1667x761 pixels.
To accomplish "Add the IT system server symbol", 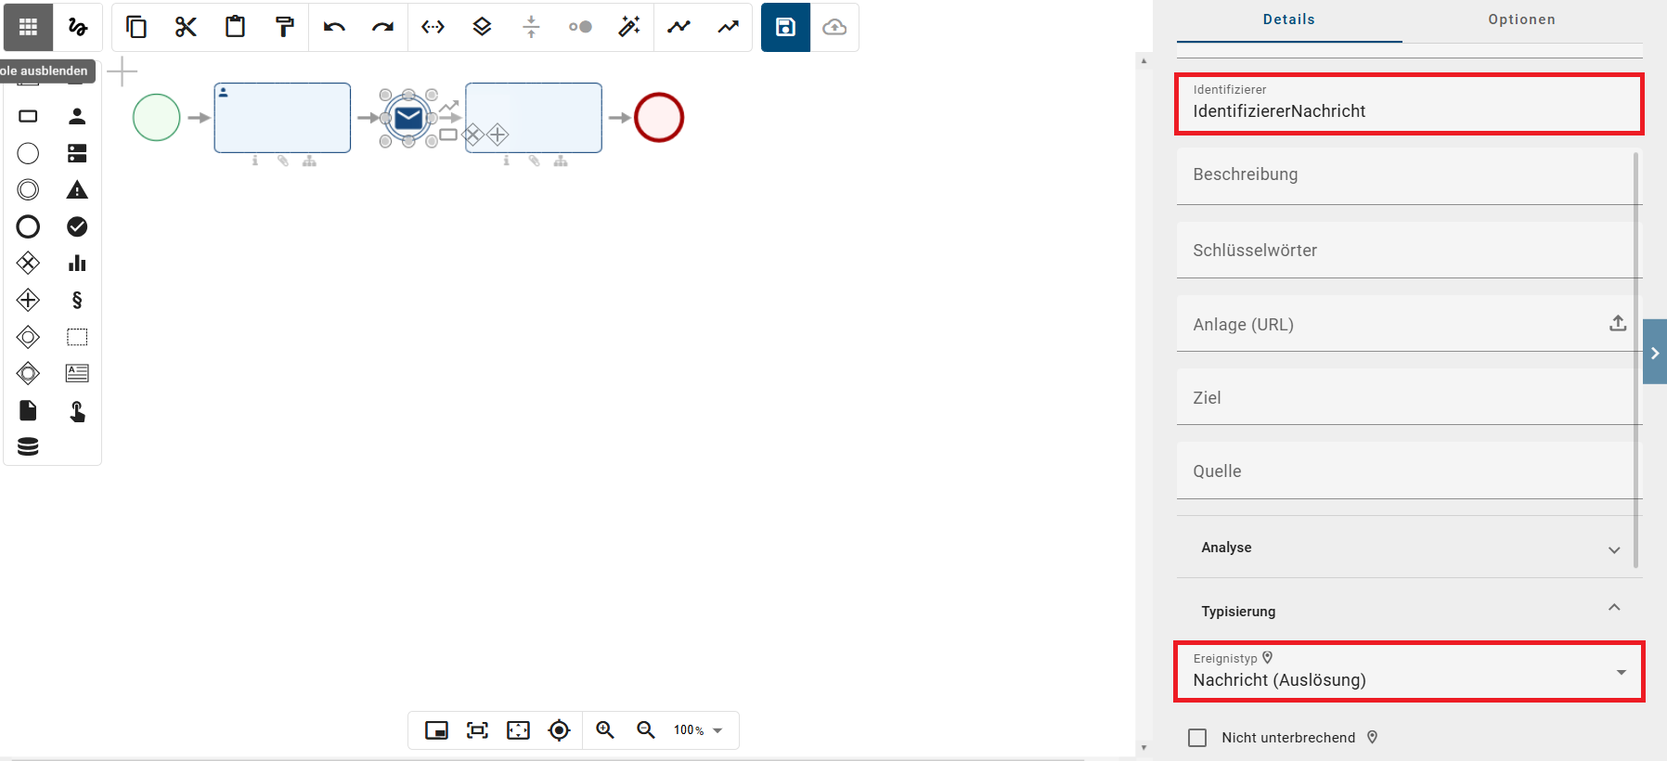I will 77,153.
